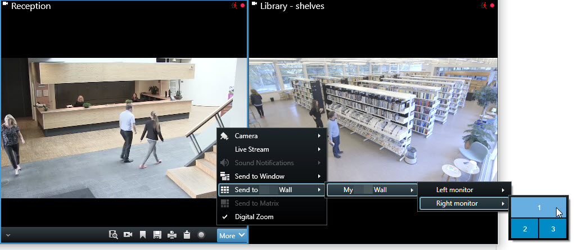
Task: Select tile 2 in monitor layout
Action: coord(525,229)
